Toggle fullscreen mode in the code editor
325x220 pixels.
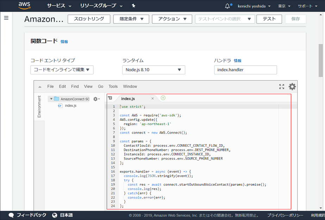(x=281, y=86)
